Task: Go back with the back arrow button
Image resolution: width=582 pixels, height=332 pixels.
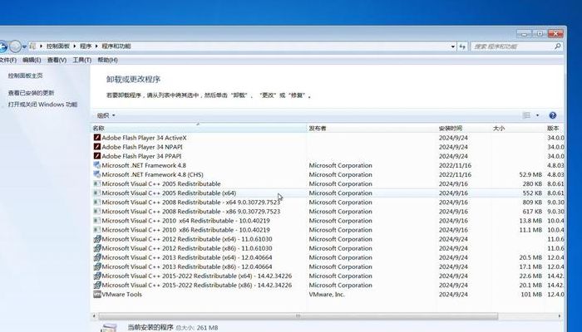Action: tap(2, 46)
